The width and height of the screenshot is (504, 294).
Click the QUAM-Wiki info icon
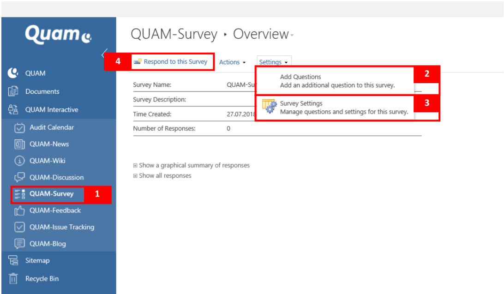coord(19,161)
